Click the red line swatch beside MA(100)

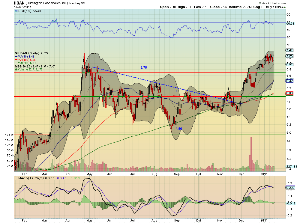coord(16,60)
